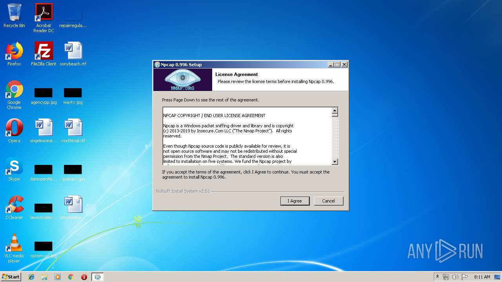Open Action Center flag icon
Viewport: 502px width, 282px height.
(465, 277)
